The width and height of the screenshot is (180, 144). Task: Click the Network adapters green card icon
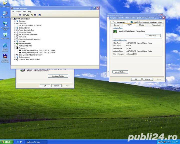coord(17,44)
